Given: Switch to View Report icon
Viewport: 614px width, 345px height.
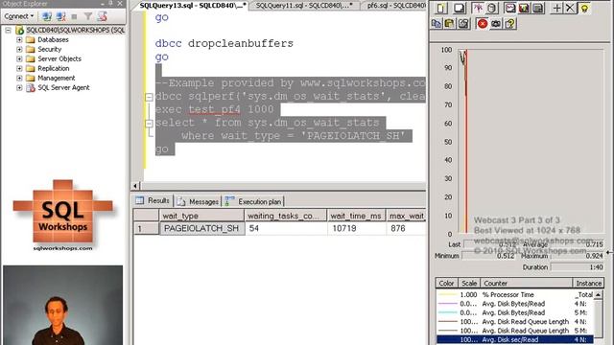Looking at the screenshot, I should tap(538, 9).
